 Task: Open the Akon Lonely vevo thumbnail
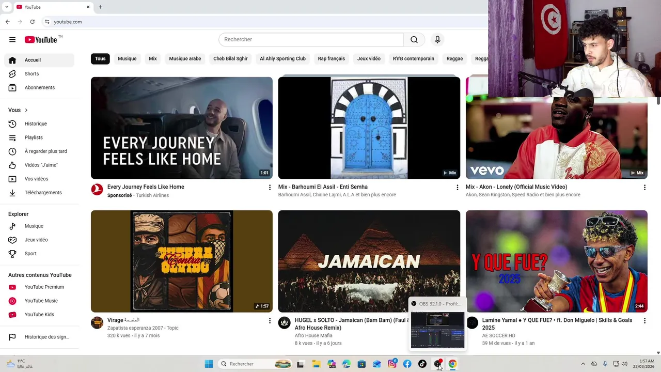pyautogui.click(x=557, y=138)
